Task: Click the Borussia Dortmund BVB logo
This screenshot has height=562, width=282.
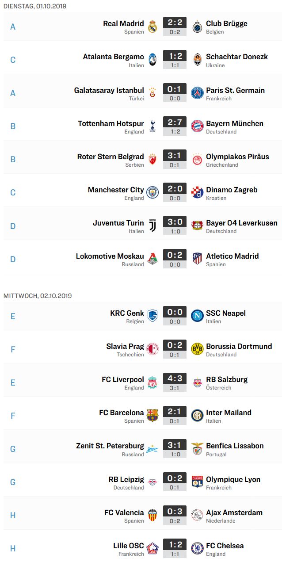Action: click(197, 349)
